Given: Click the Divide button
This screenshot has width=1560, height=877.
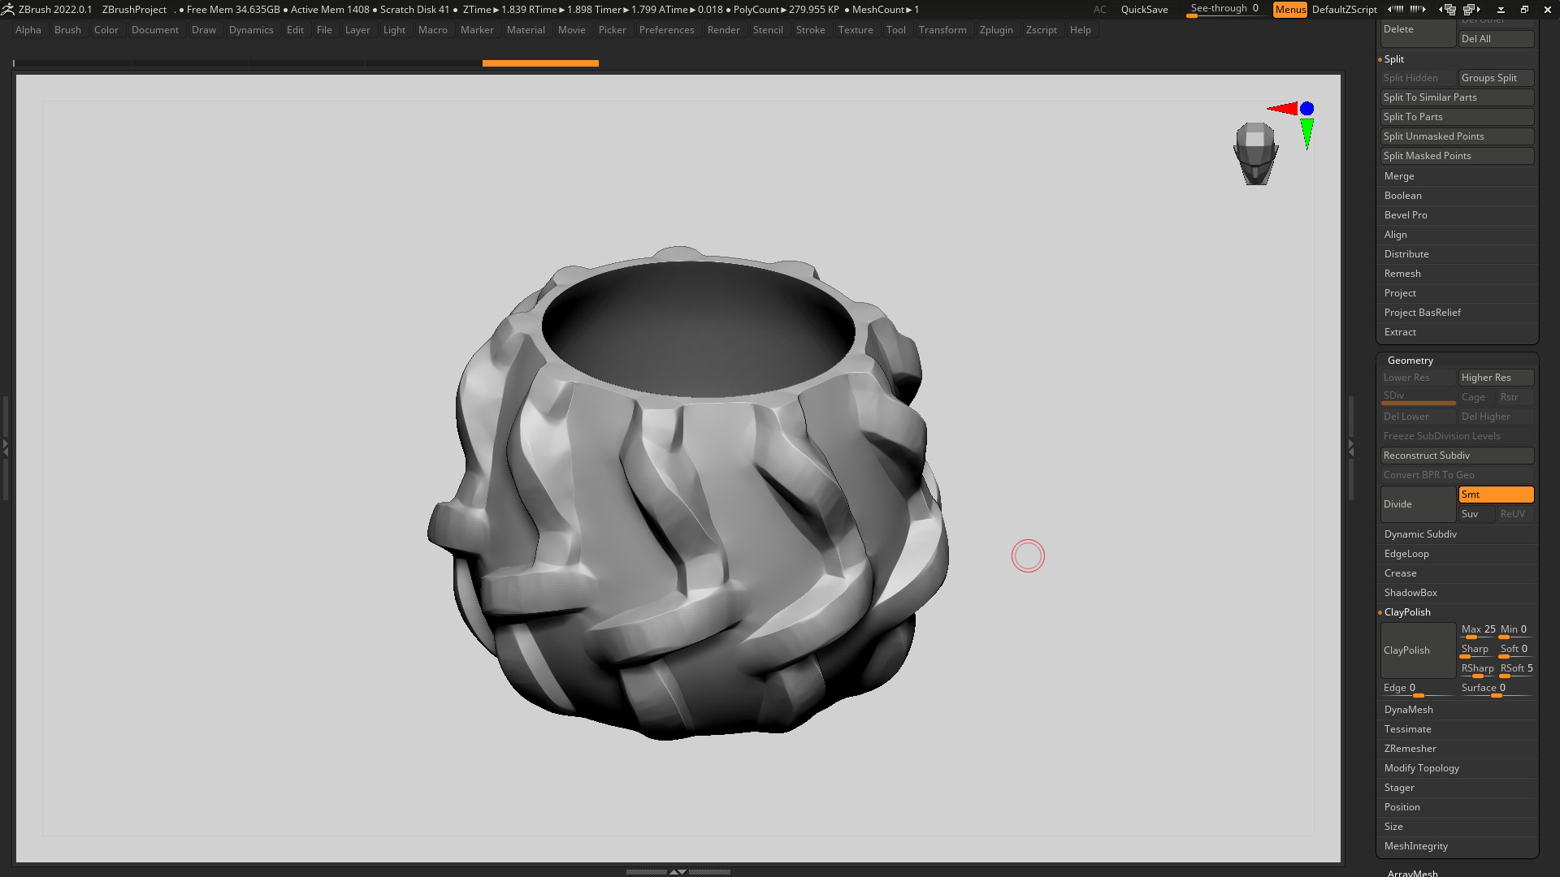Looking at the screenshot, I should [1418, 504].
